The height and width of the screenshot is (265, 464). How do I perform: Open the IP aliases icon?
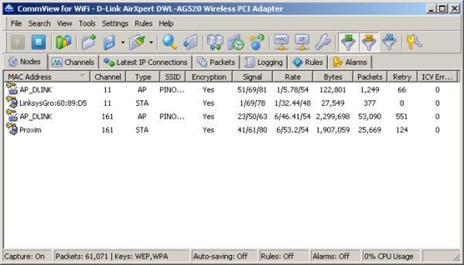click(x=302, y=42)
